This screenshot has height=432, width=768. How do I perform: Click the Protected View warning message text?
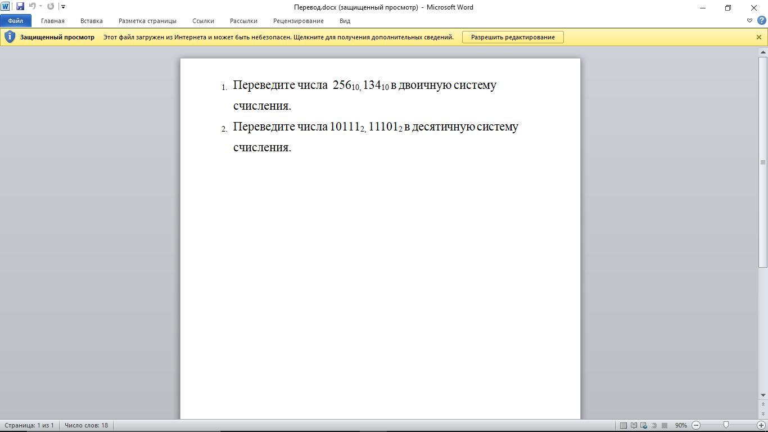click(x=278, y=37)
